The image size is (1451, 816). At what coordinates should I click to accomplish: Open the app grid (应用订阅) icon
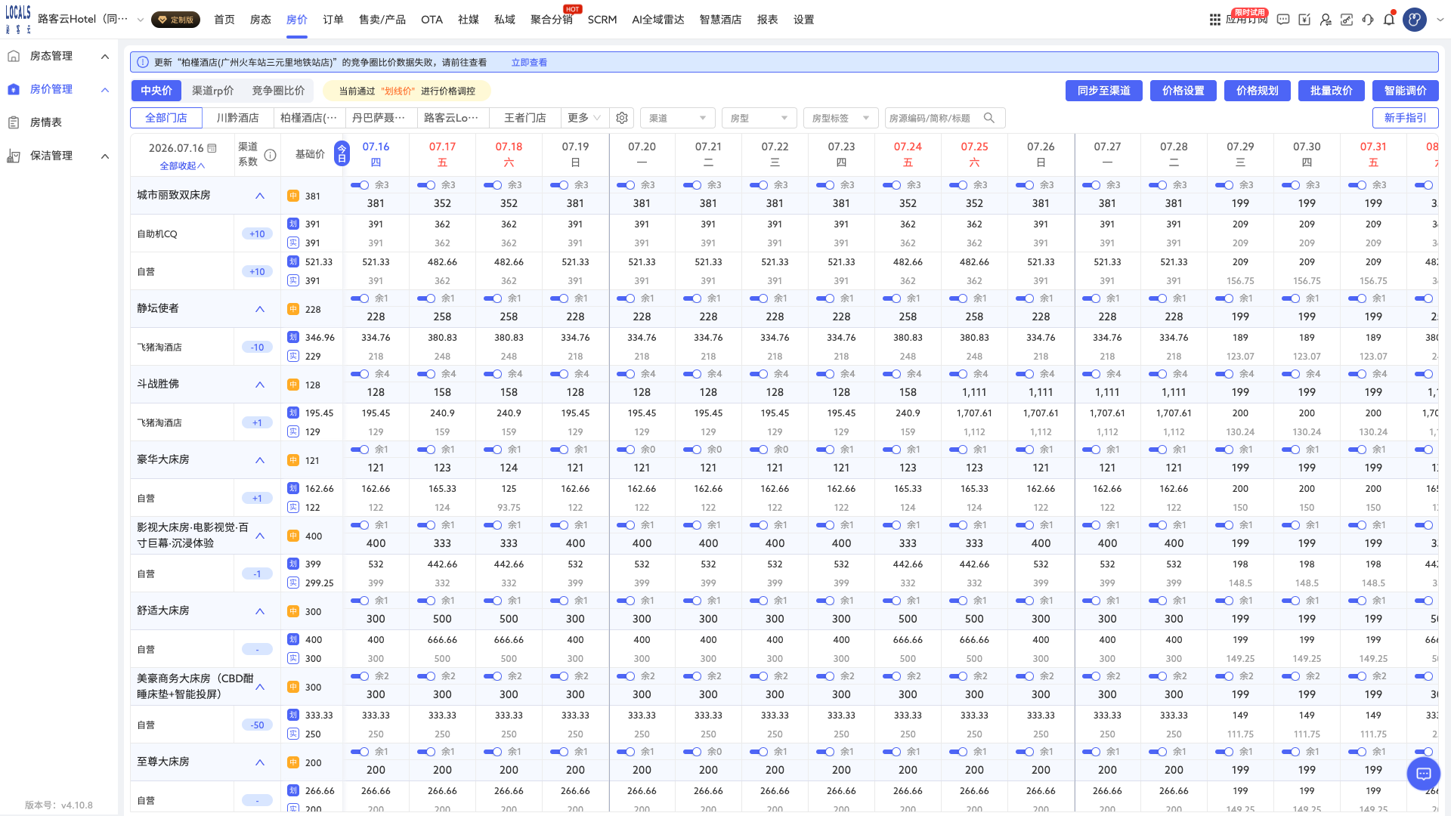click(1215, 20)
